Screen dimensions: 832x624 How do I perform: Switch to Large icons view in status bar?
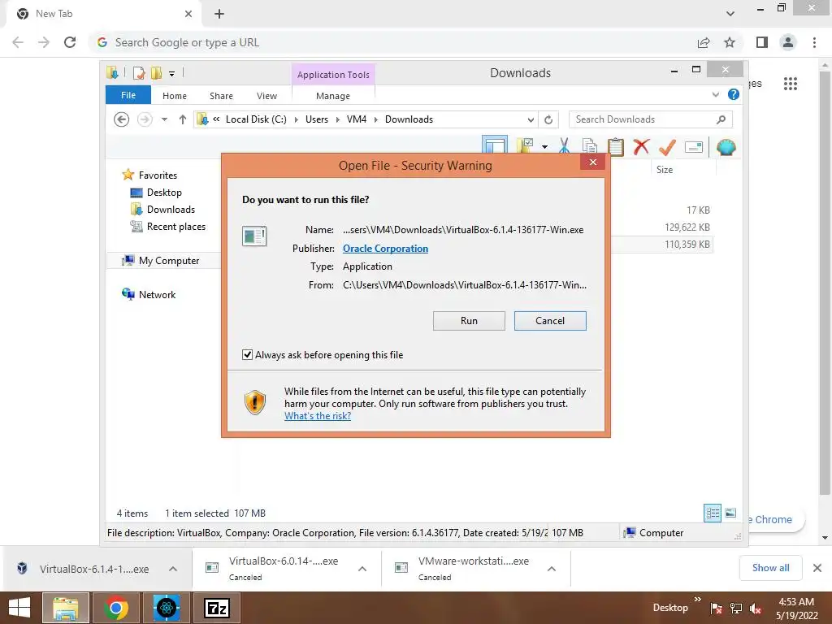click(x=730, y=513)
